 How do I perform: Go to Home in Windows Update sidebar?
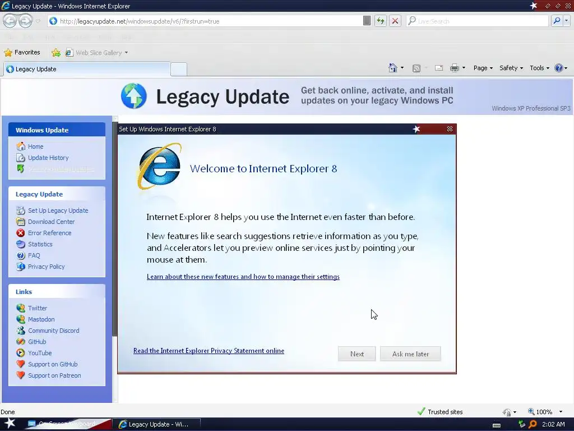point(35,146)
